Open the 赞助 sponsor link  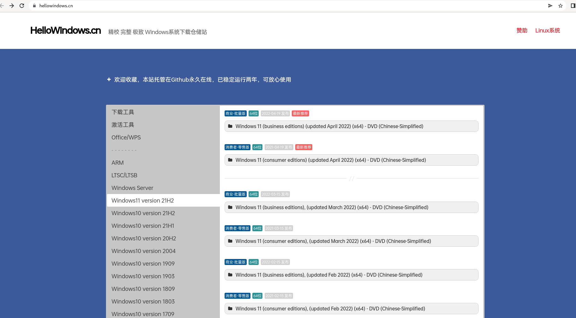click(522, 31)
